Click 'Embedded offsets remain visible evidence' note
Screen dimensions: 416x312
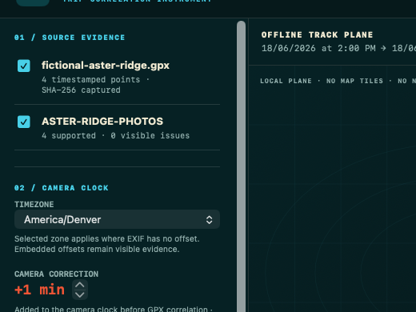pyautogui.click(x=97, y=249)
